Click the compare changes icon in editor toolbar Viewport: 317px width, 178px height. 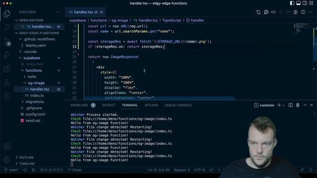coord(259,12)
